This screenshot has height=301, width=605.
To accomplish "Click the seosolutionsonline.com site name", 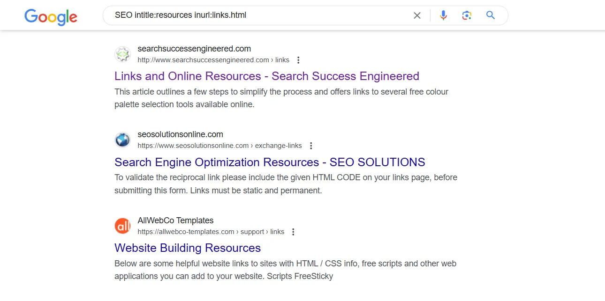I will tap(180, 135).
